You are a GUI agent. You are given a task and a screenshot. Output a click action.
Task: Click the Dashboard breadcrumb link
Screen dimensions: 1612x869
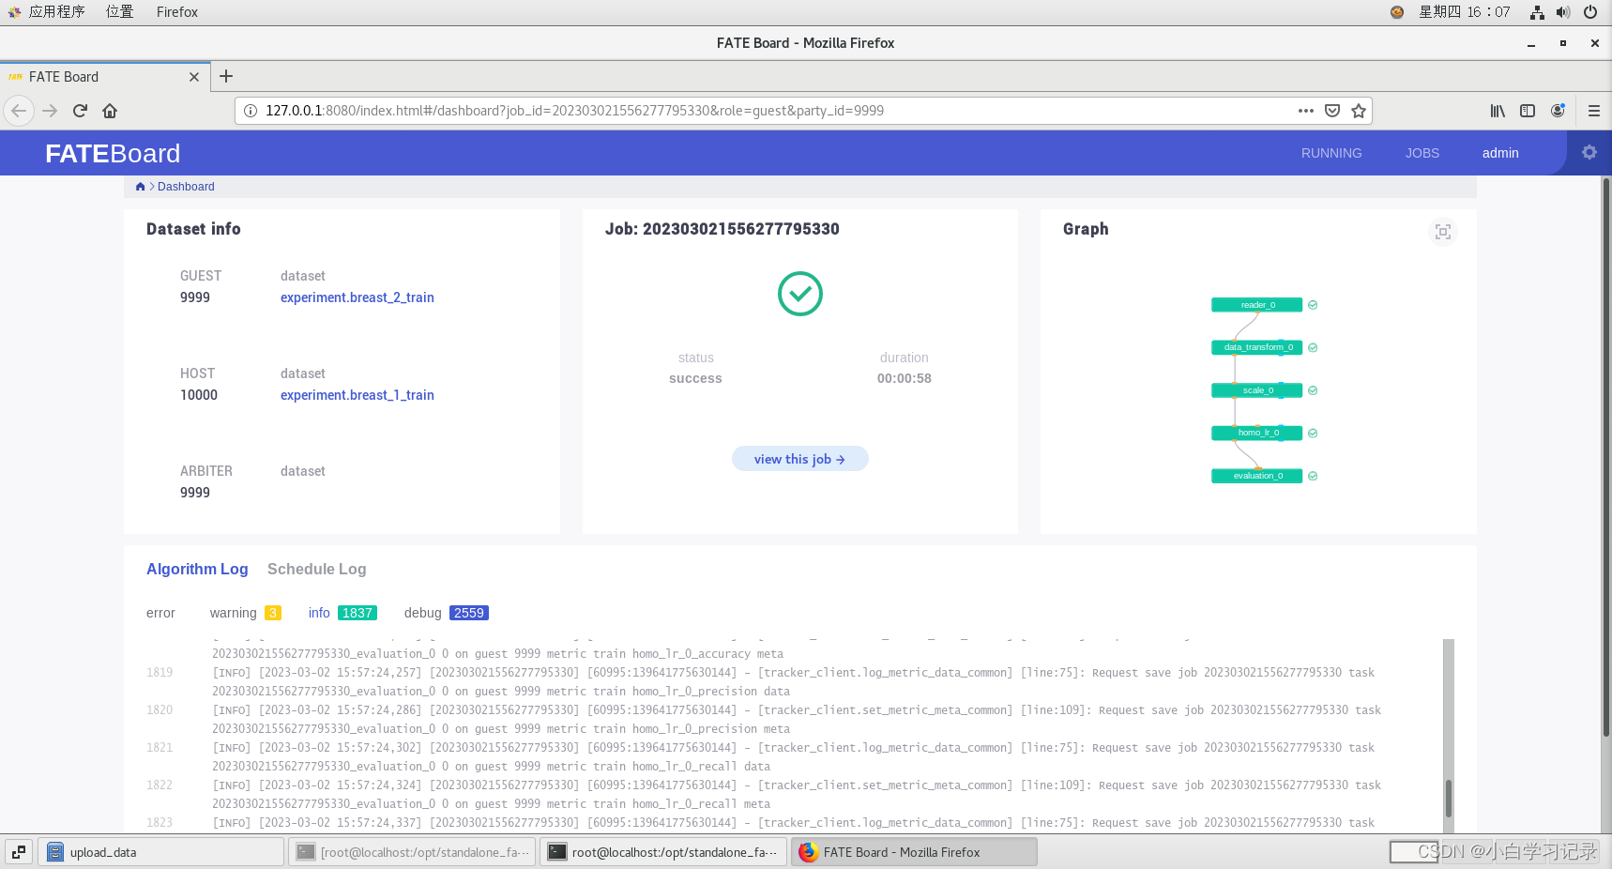(186, 187)
